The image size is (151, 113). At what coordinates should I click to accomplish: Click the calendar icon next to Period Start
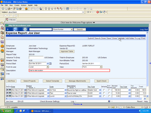[50, 63]
